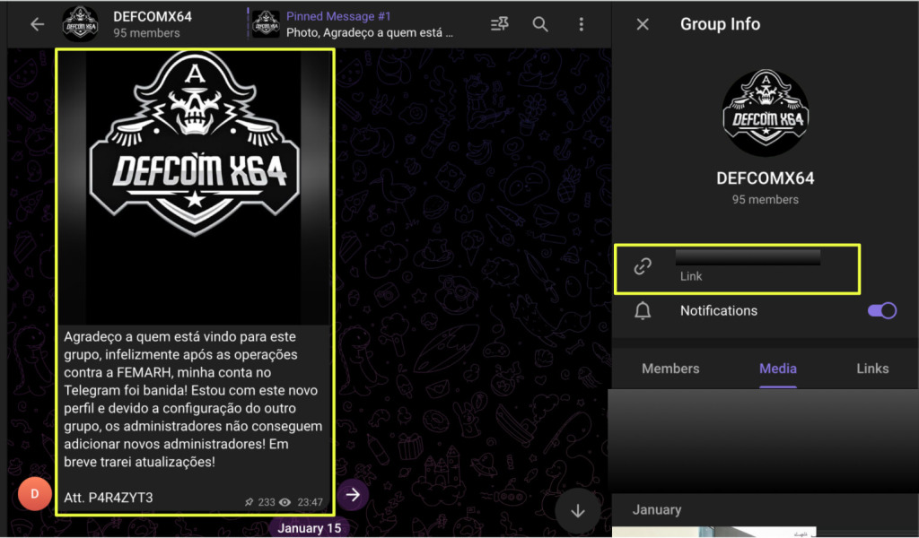Click the chain link icon

point(643,266)
